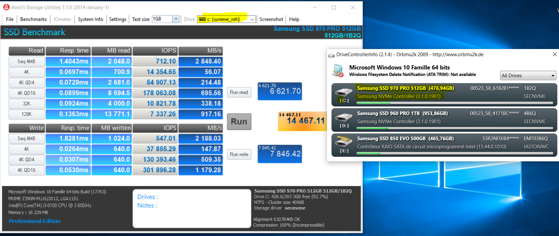Image resolution: width=559 pixels, height=236 pixels.
Task: Click the Run write button
Action: (239, 155)
